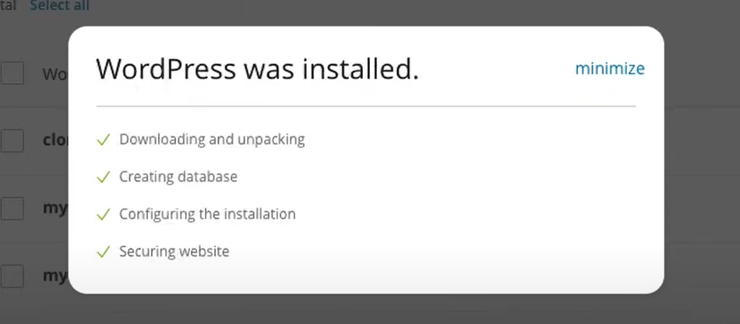Click the cut-off 'tal' text beside Select all
This screenshot has width=740, height=324.
coord(8,6)
